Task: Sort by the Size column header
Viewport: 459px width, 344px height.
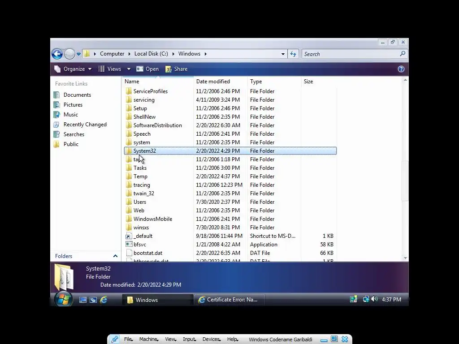Action: 308,82
